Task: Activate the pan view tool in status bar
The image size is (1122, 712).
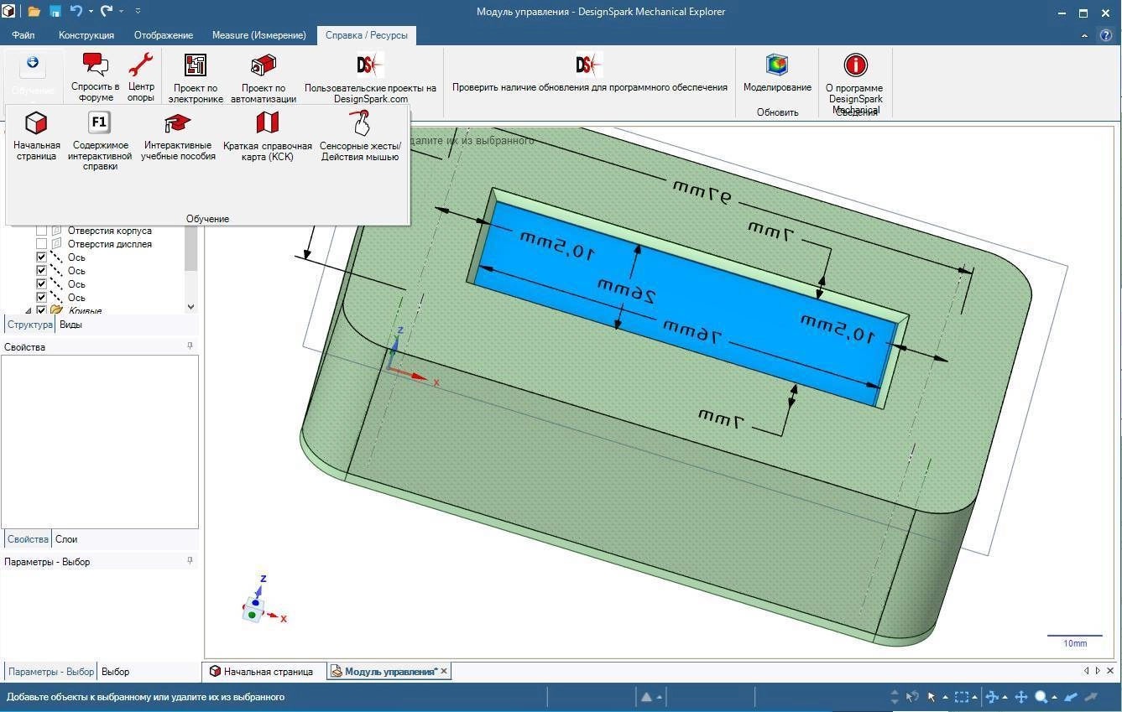Action: coord(1021,697)
